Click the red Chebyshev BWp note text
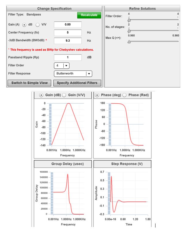Viewport: 186px width, 233px height. point(51,50)
